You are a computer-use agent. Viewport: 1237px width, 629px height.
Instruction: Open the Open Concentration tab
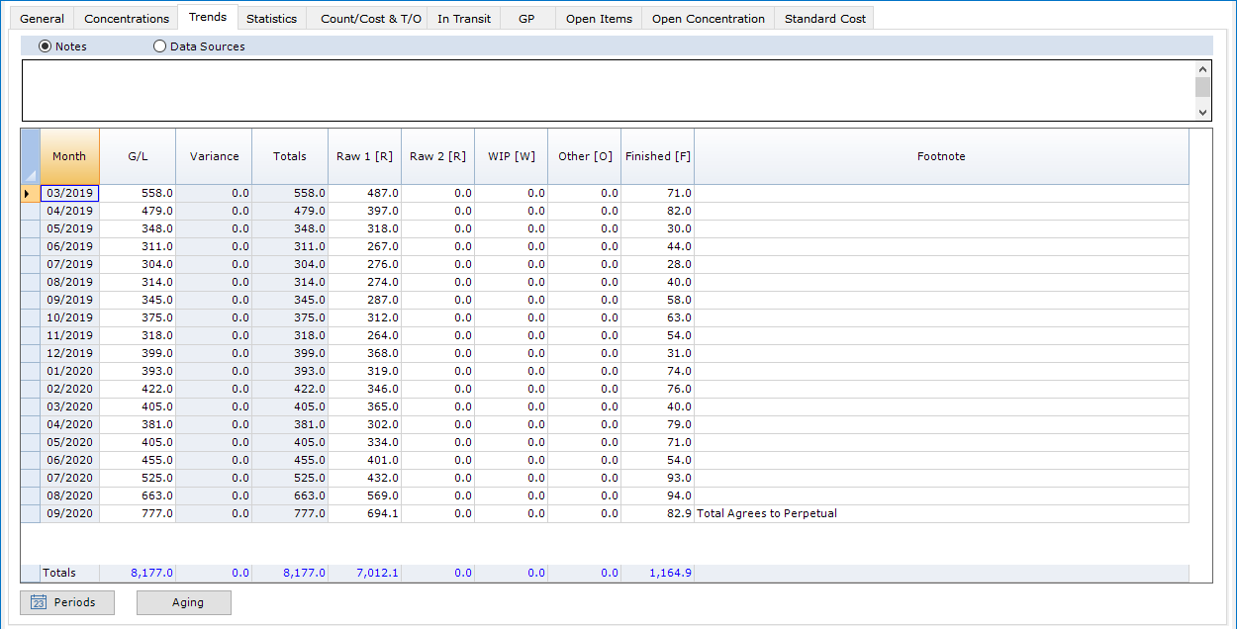pyautogui.click(x=708, y=17)
